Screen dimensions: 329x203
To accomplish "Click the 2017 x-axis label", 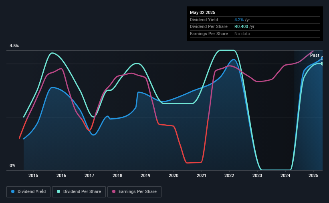I will click(x=89, y=175).
